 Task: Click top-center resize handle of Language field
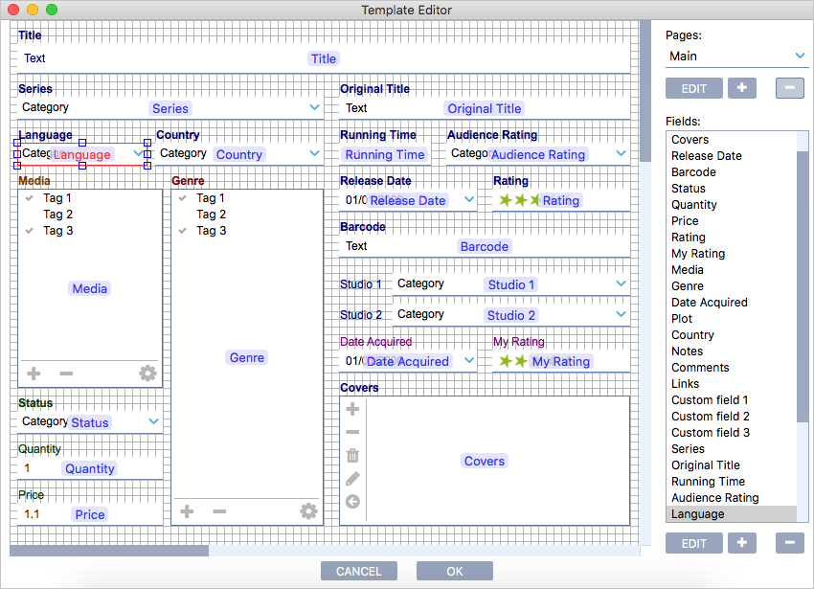point(82,143)
